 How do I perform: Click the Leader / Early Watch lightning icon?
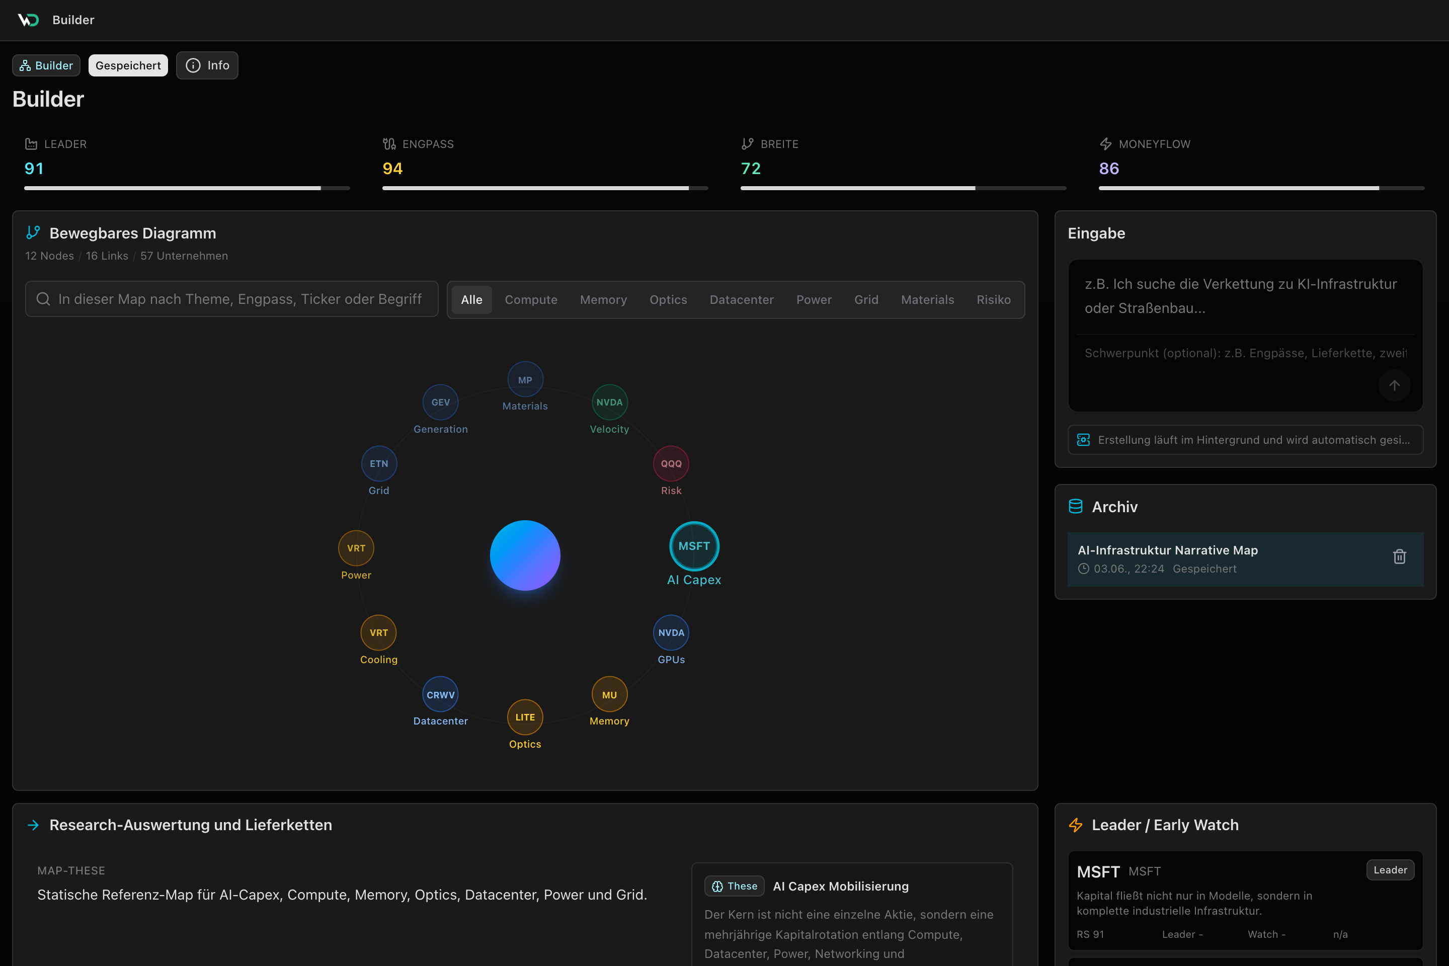1076,825
